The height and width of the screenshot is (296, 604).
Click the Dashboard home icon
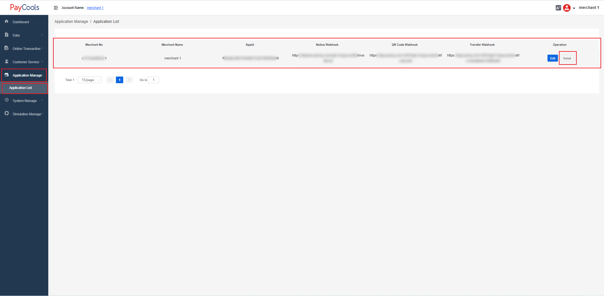tap(7, 22)
